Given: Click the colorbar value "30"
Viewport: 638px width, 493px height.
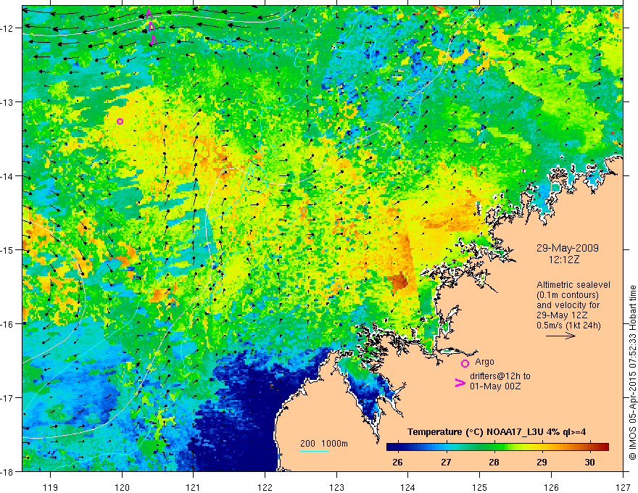Looking at the screenshot, I should pyautogui.click(x=589, y=462).
